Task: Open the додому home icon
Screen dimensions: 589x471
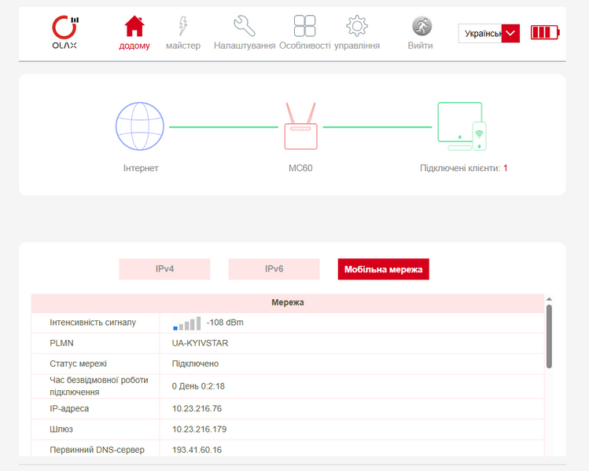Action: [134, 26]
